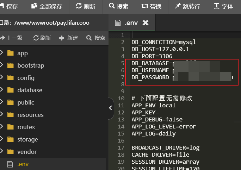Expand the app folder chevron
Screen dimensions: 241x170
click(x=1, y=52)
